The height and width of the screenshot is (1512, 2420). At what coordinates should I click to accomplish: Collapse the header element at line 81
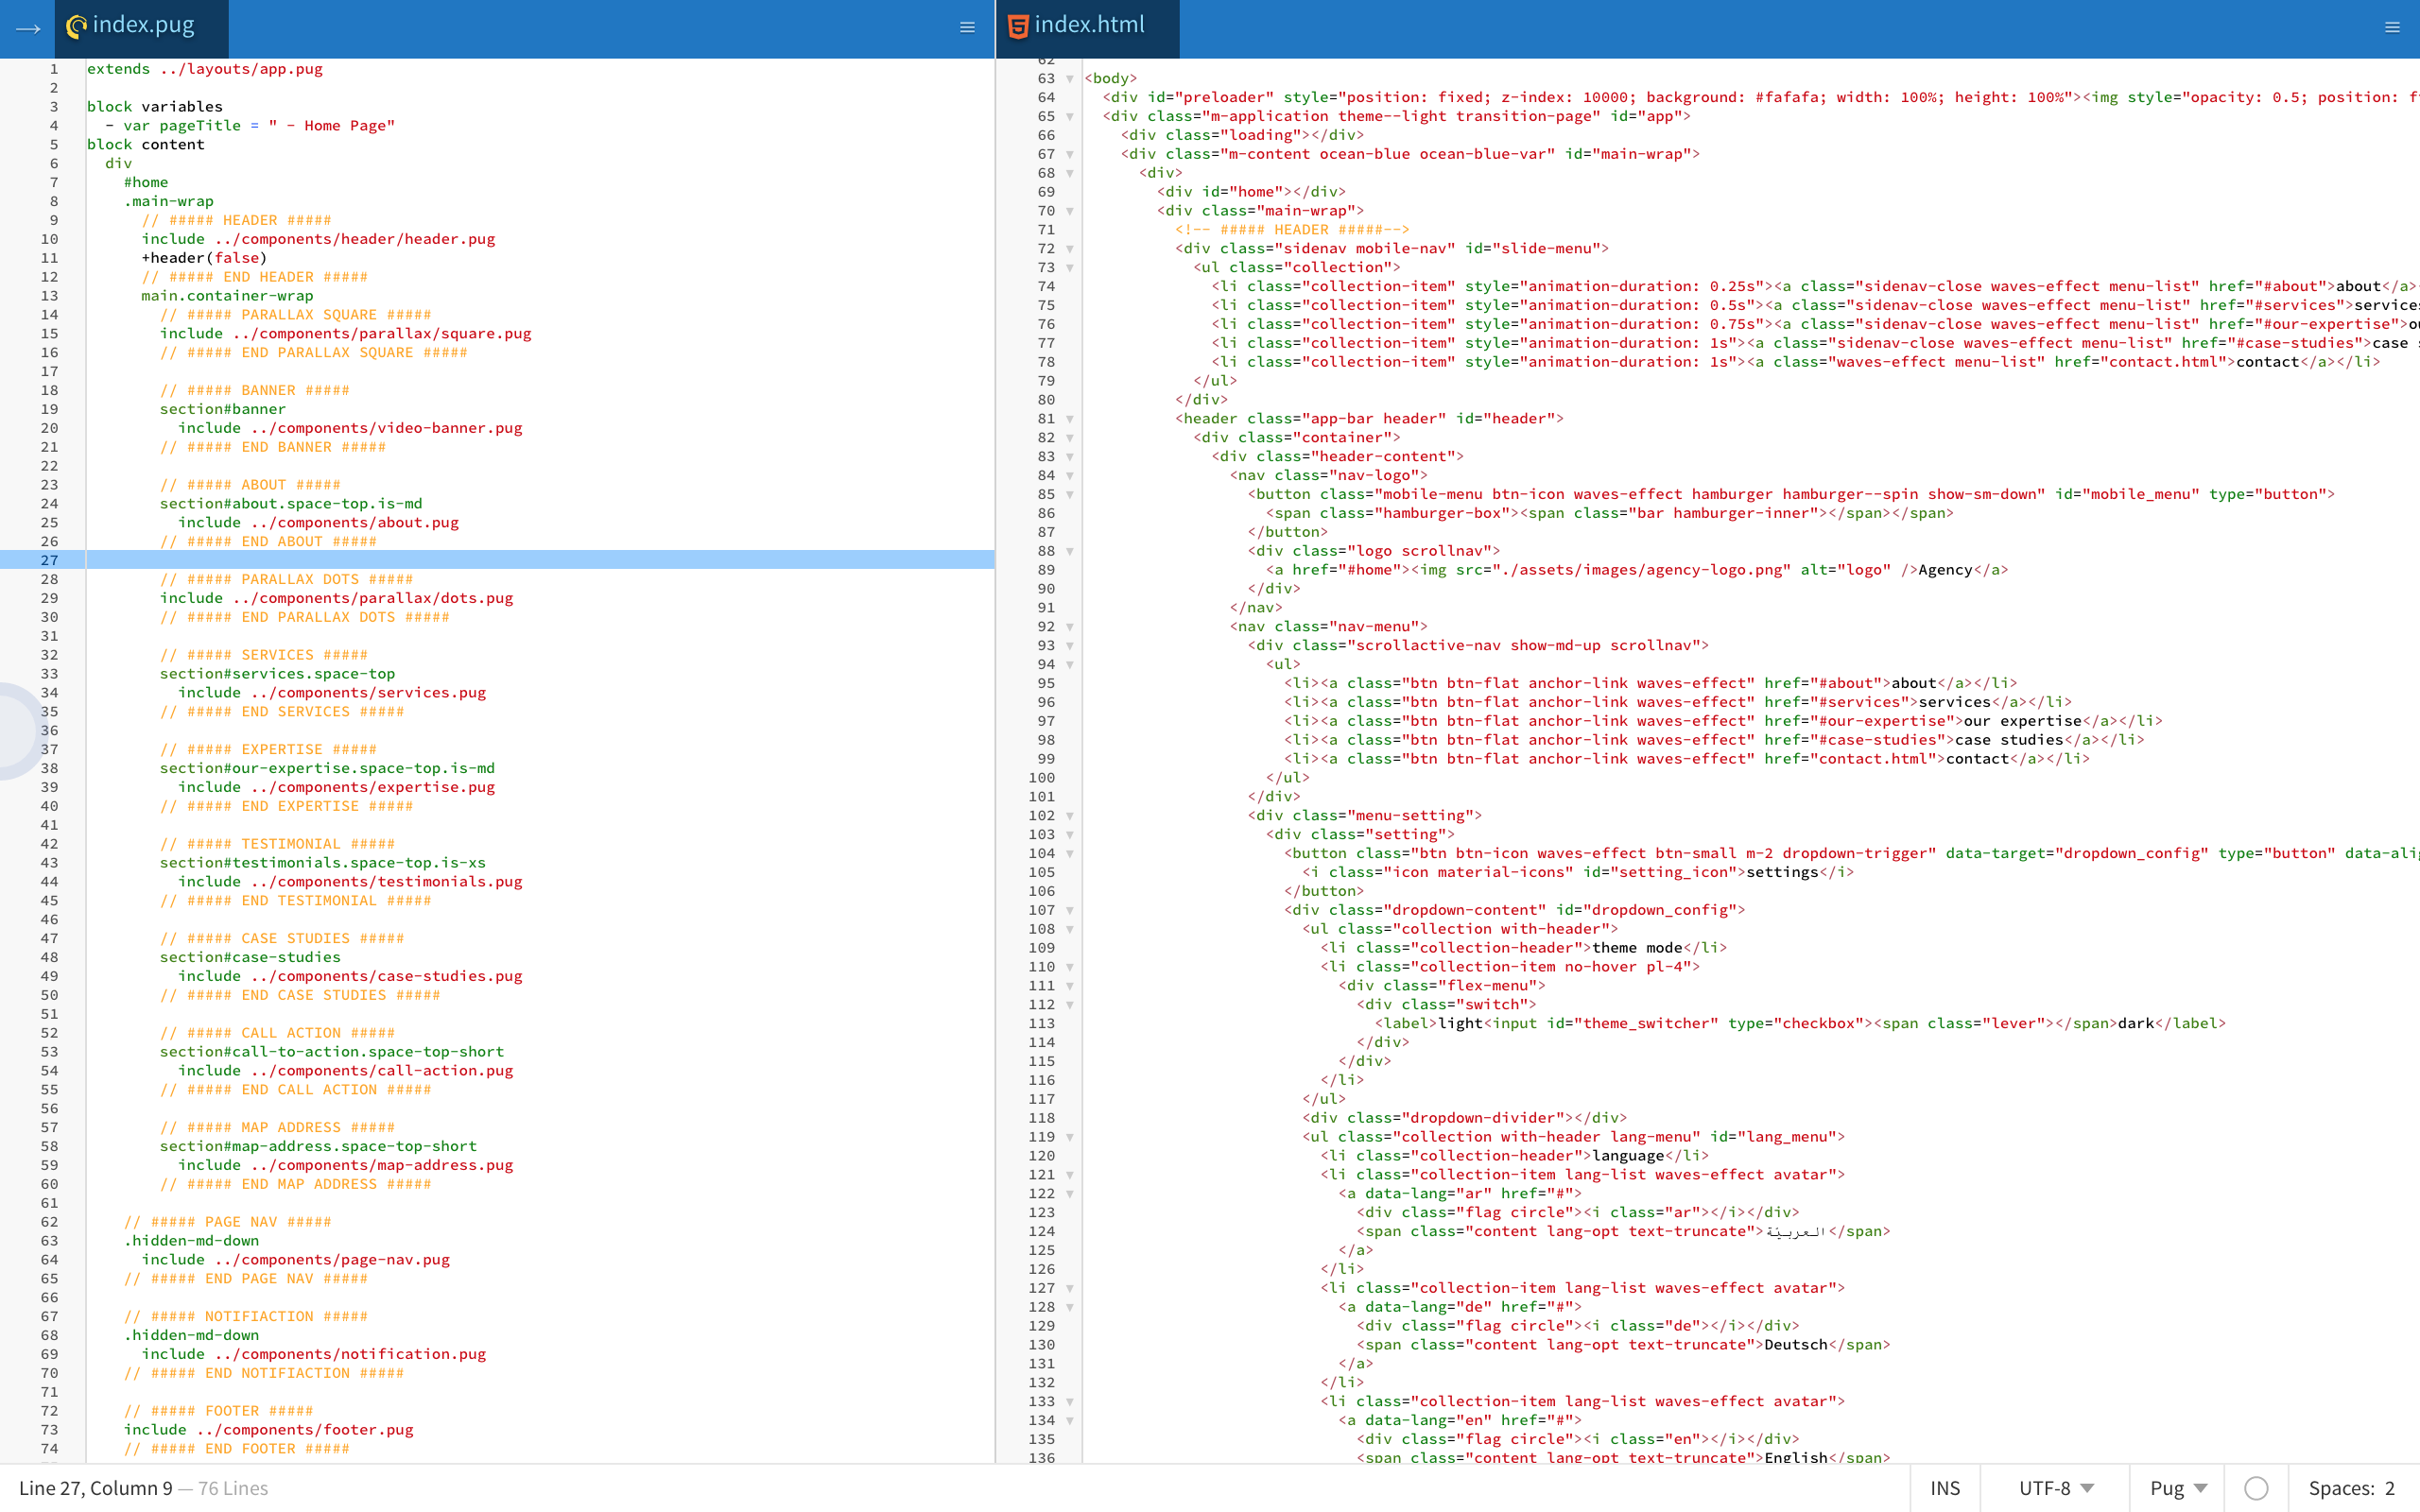(x=1070, y=419)
